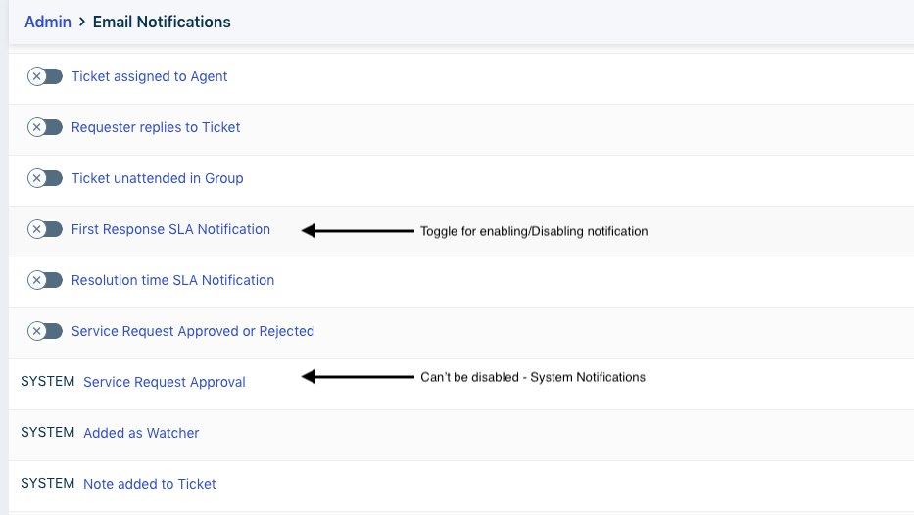Click the Added as Watcher link
This screenshot has height=515, width=914.
[x=141, y=433]
